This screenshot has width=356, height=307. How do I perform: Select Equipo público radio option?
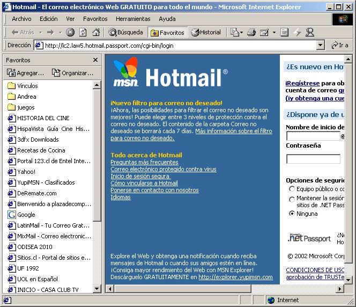tap(292, 189)
